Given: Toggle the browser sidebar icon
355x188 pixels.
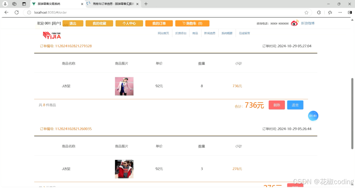Looking at the screenshot, I should click(x=350, y=12).
